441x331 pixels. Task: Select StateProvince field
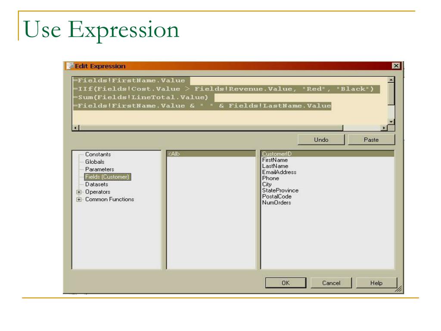pyautogui.click(x=280, y=190)
